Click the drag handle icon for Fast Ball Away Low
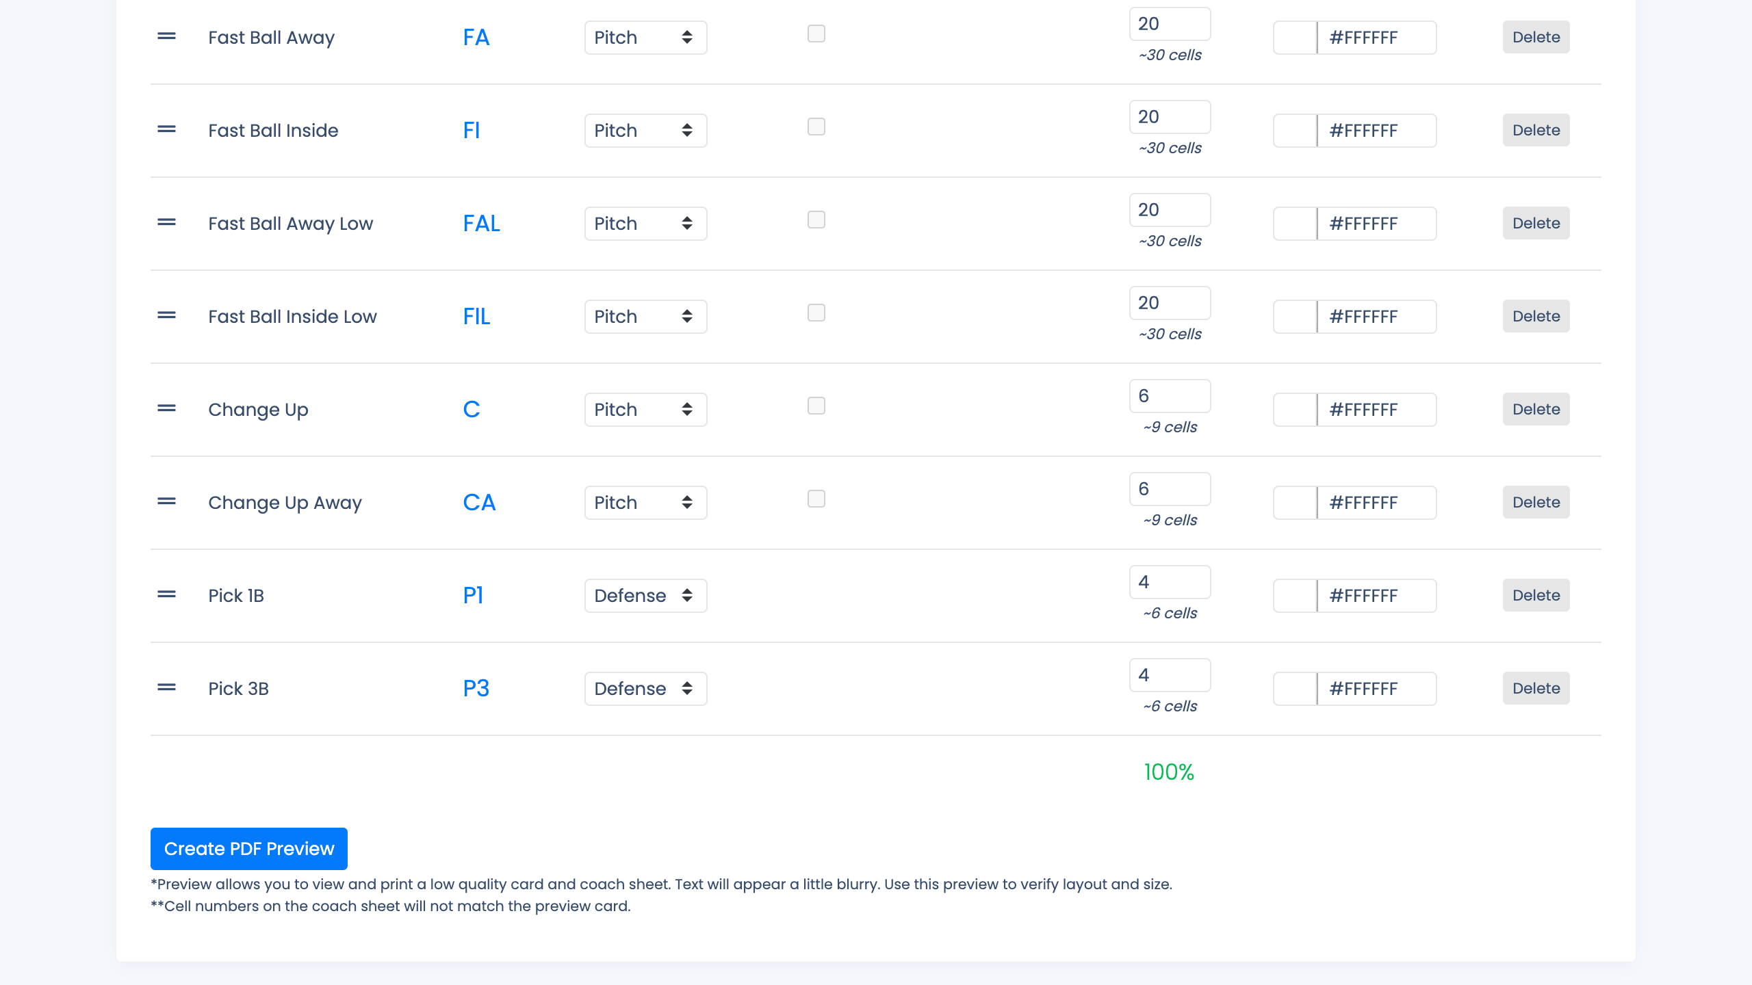Viewport: 1752px width, 985px height. (166, 222)
